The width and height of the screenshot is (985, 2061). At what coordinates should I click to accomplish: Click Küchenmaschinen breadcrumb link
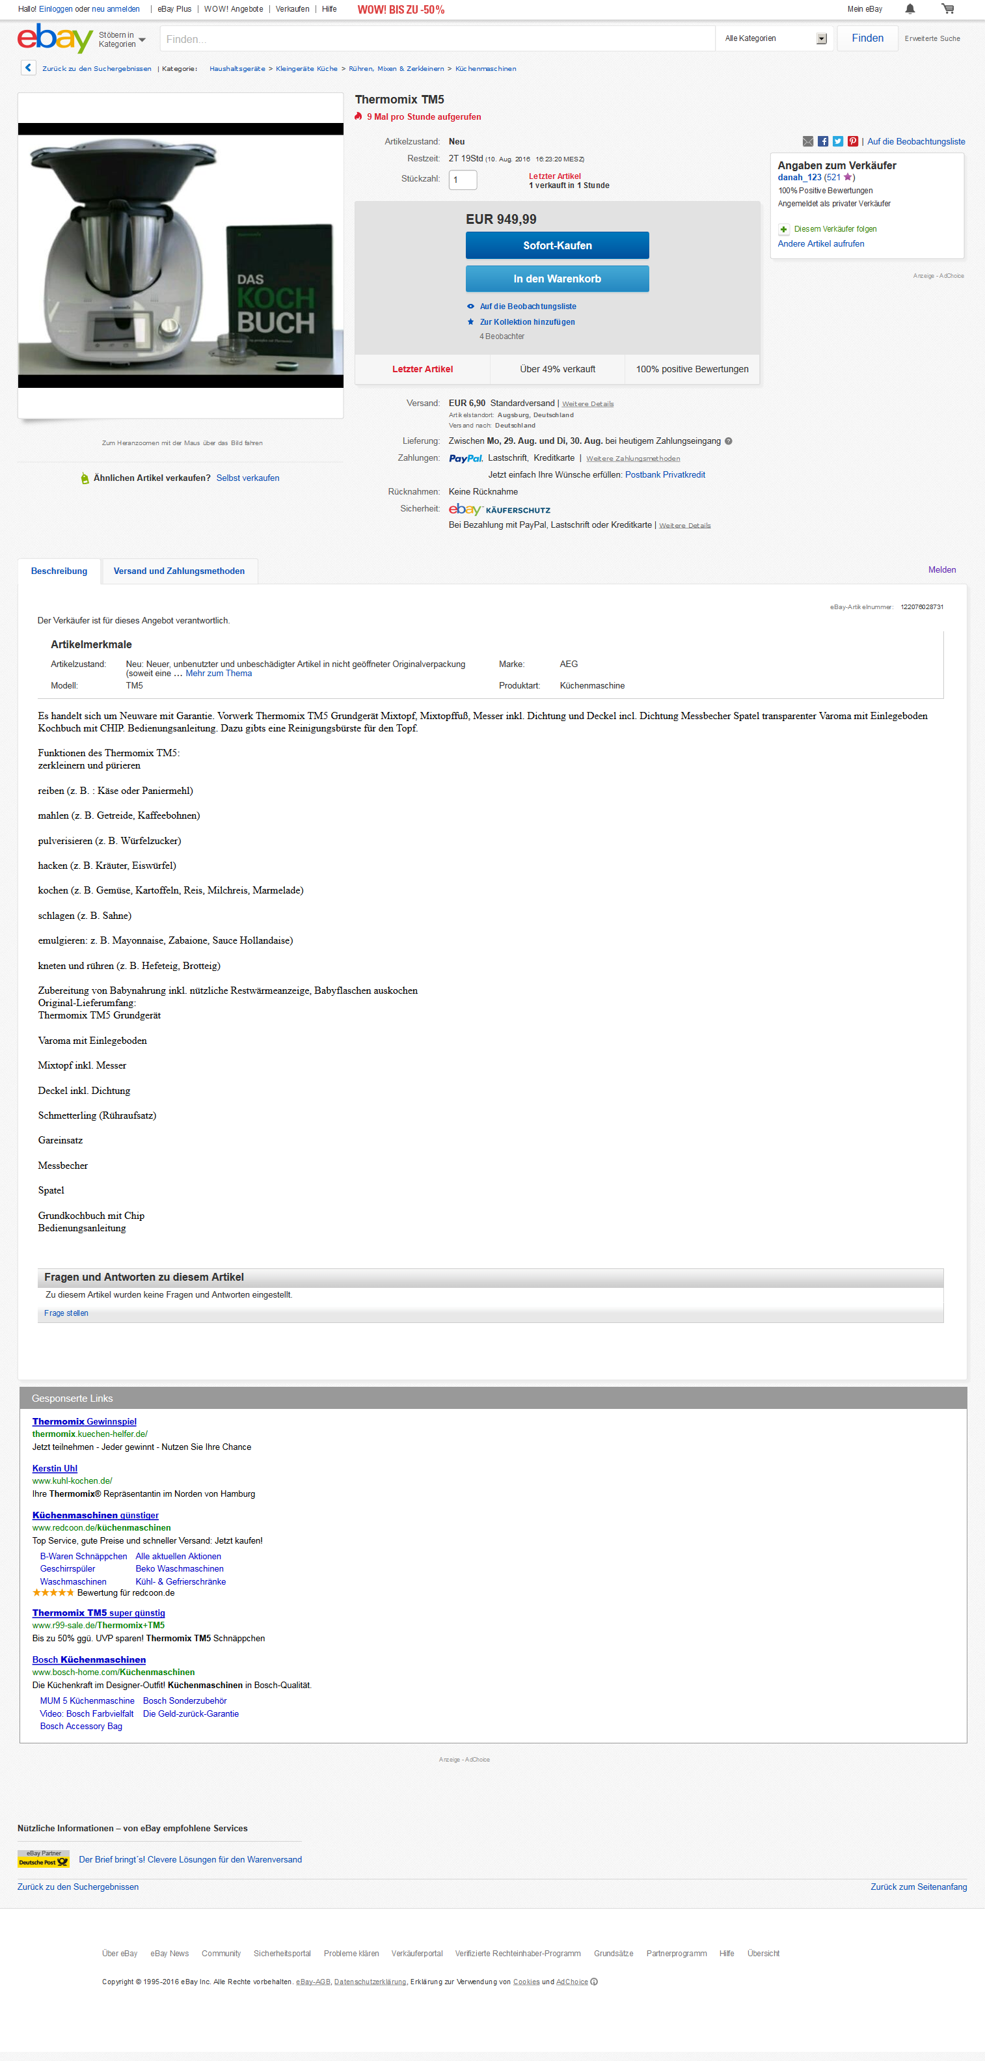486,69
